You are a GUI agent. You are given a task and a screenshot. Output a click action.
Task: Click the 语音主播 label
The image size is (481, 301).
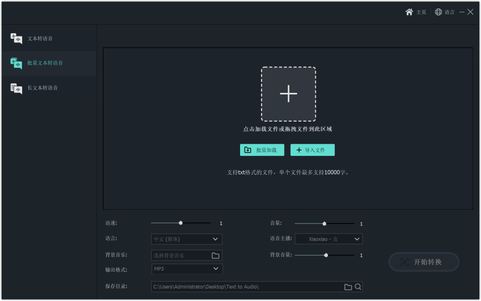pos(281,238)
